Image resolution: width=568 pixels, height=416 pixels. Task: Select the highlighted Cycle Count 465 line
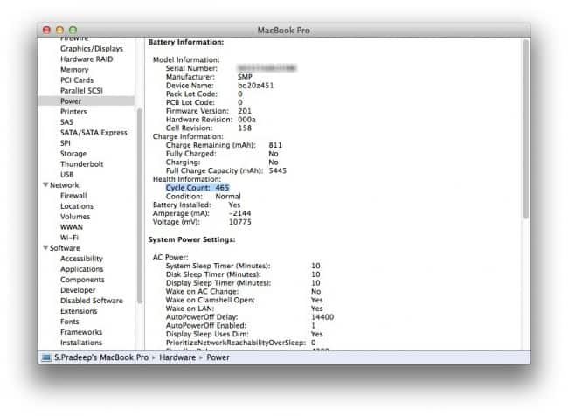click(x=197, y=188)
